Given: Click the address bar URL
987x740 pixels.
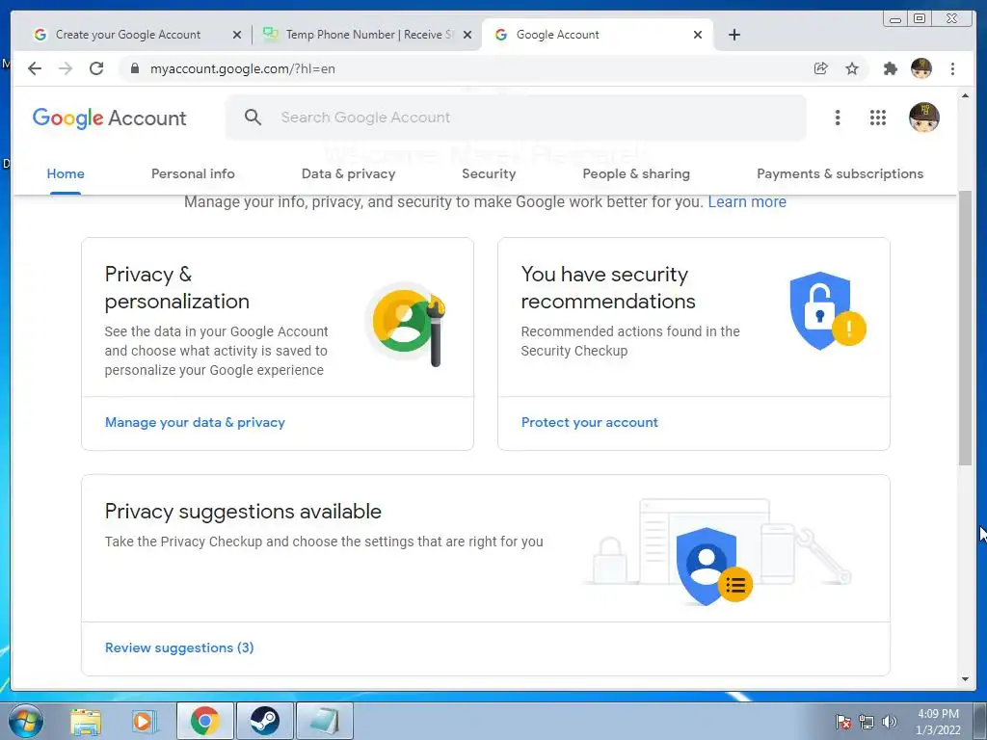Looking at the screenshot, I should [x=242, y=68].
